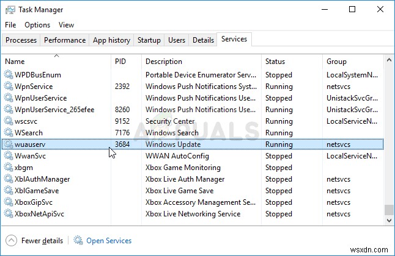Viewport: 395px width, 256px height.
Task: Click the gear icon next to wscsvc
Action: (x=8, y=121)
